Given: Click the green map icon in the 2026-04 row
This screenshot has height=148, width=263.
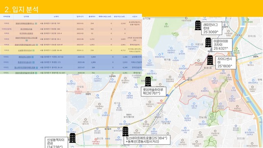Looking at the screenshot, I should 36,73.
